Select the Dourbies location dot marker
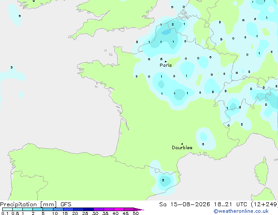The width and height of the screenshot is (278, 215). (182, 144)
